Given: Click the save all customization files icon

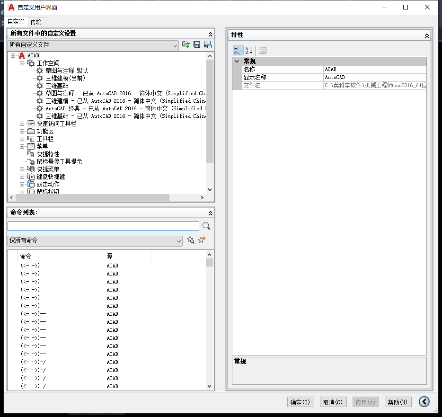Looking at the screenshot, I should click(197, 44).
